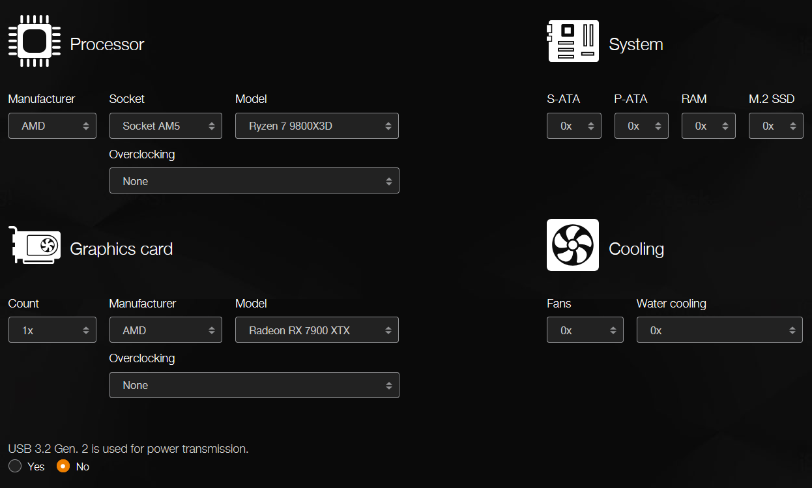
Task: Open the RAM count dropdown
Action: tap(708, 126)
